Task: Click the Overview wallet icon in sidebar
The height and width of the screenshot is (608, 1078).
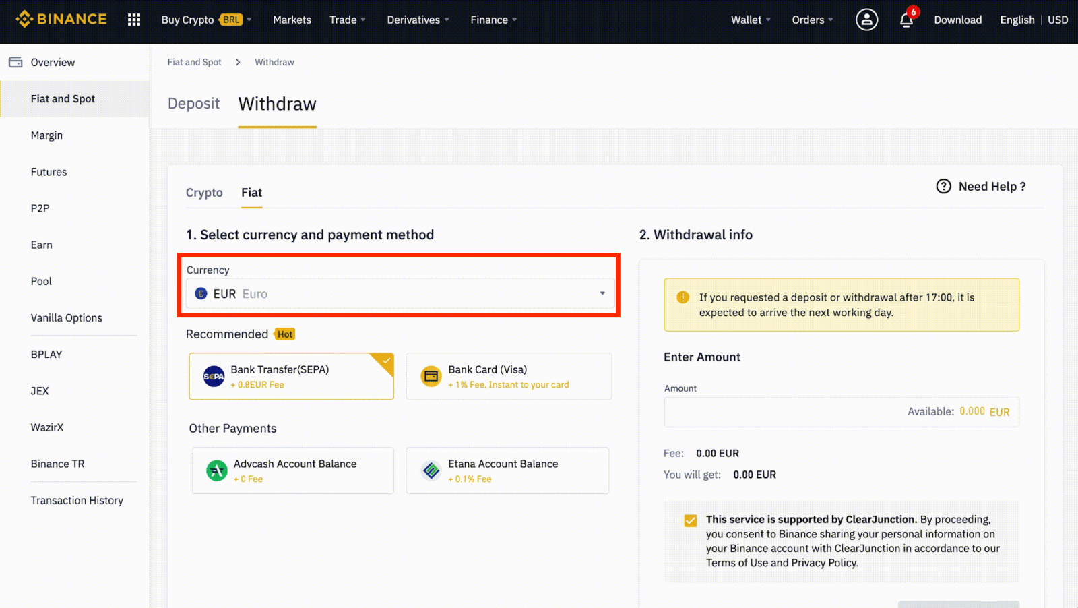Action: (15, 61)
